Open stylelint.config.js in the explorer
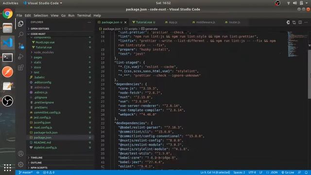 pyautogui.click(x=45, y=148)
